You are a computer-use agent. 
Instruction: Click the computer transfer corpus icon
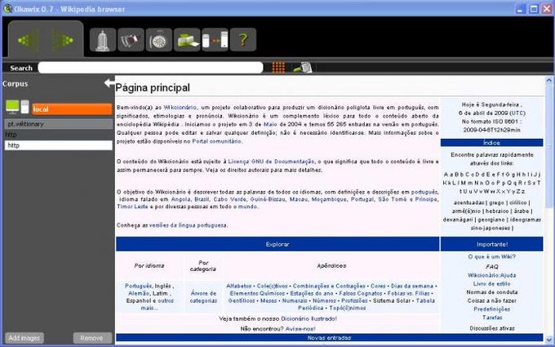215,40
